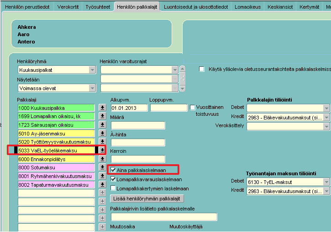
Task: Uncheck the Lomapalkkavarauslaskelmaan checkbox
Action: coord(113,179)
